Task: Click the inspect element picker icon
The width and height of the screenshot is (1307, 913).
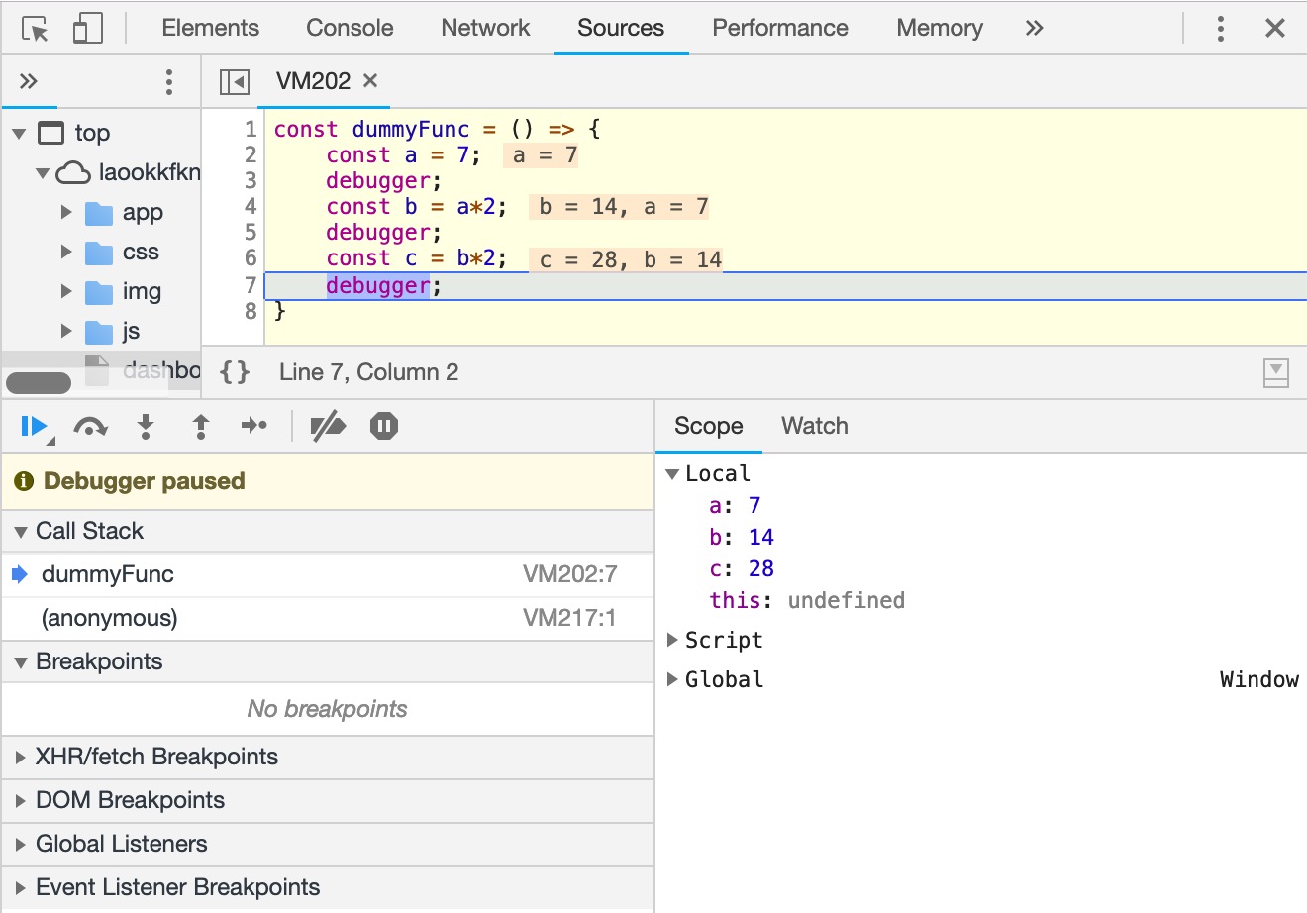Action: point(35,29)
